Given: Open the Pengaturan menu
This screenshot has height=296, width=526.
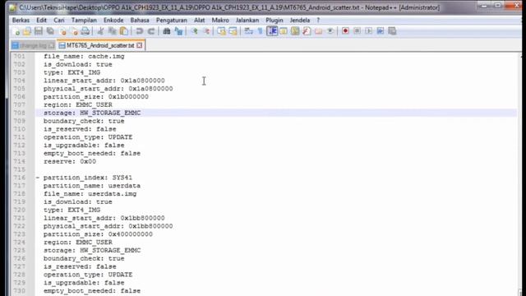Looking at the screenshot, I should (172, 20).
